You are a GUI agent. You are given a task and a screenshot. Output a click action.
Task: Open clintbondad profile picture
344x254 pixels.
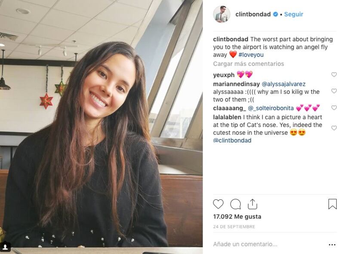(x=221, y=14)
